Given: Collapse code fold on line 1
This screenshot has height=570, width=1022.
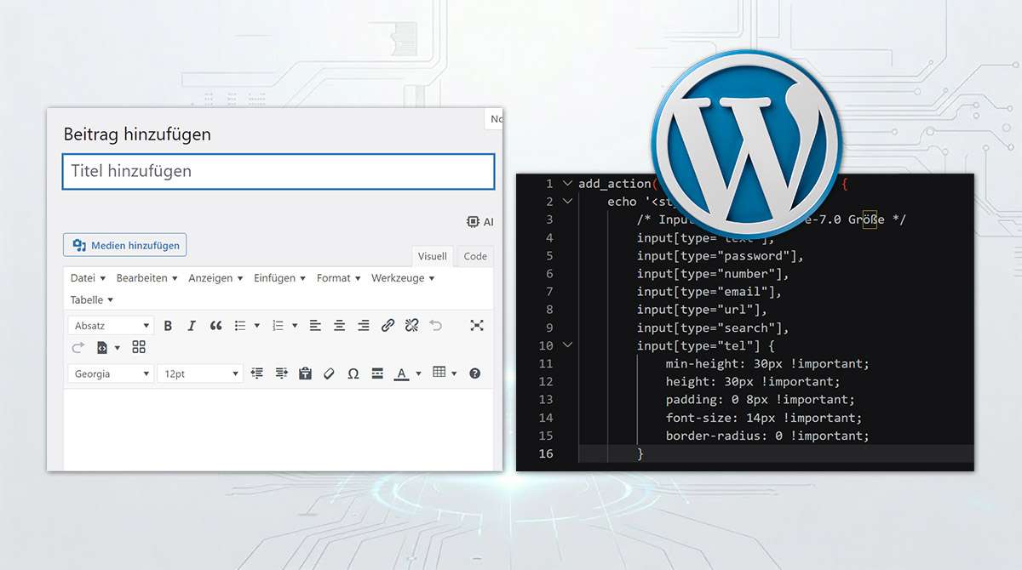Looking at the screenshot, I should 568,184.
